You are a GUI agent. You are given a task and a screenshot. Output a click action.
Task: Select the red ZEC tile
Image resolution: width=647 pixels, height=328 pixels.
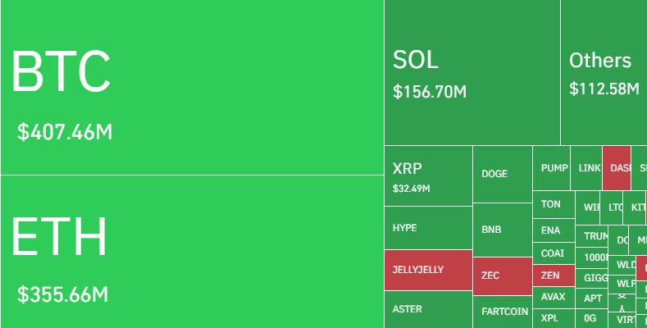(x=502, y=276)
